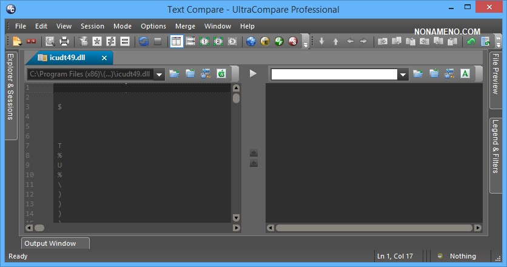Open the Explorer & Sessions side panel
Screen dimensions: 507x267
pos(10,87)
